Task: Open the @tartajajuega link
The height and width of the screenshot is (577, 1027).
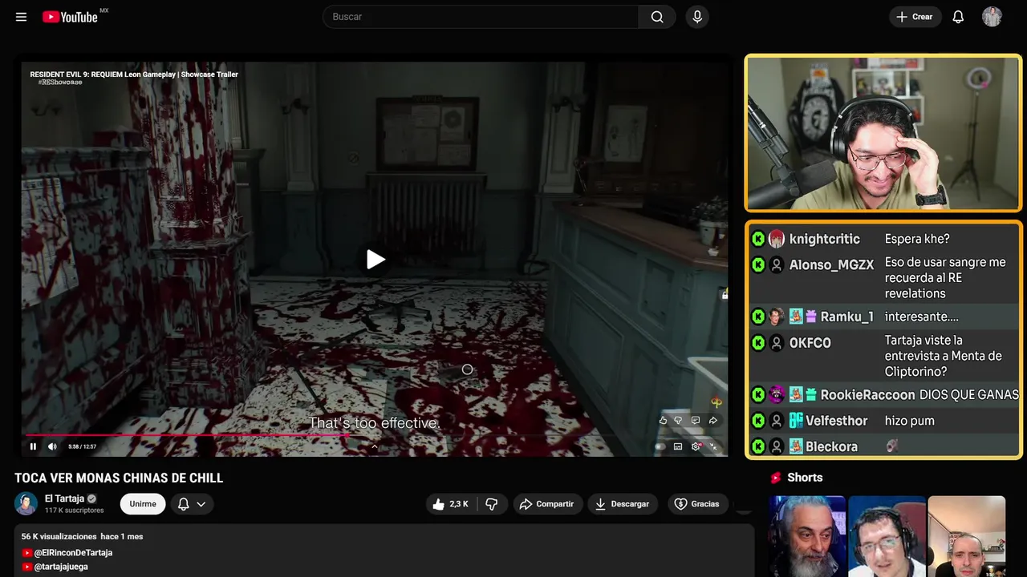Action: click(x=61, y=567)
